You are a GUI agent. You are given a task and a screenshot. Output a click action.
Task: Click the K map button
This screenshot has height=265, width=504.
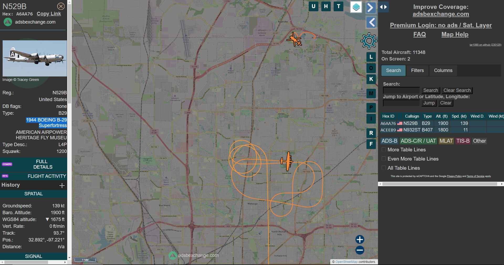371,79
